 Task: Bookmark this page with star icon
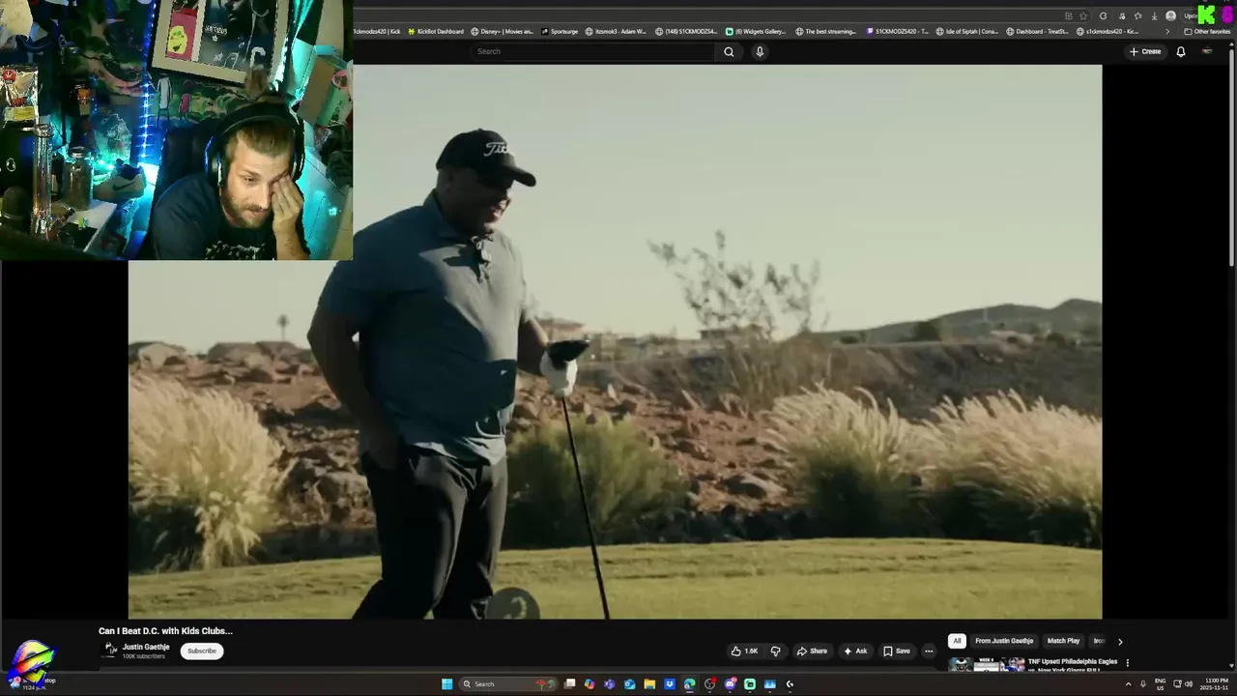click(1083, 15)
